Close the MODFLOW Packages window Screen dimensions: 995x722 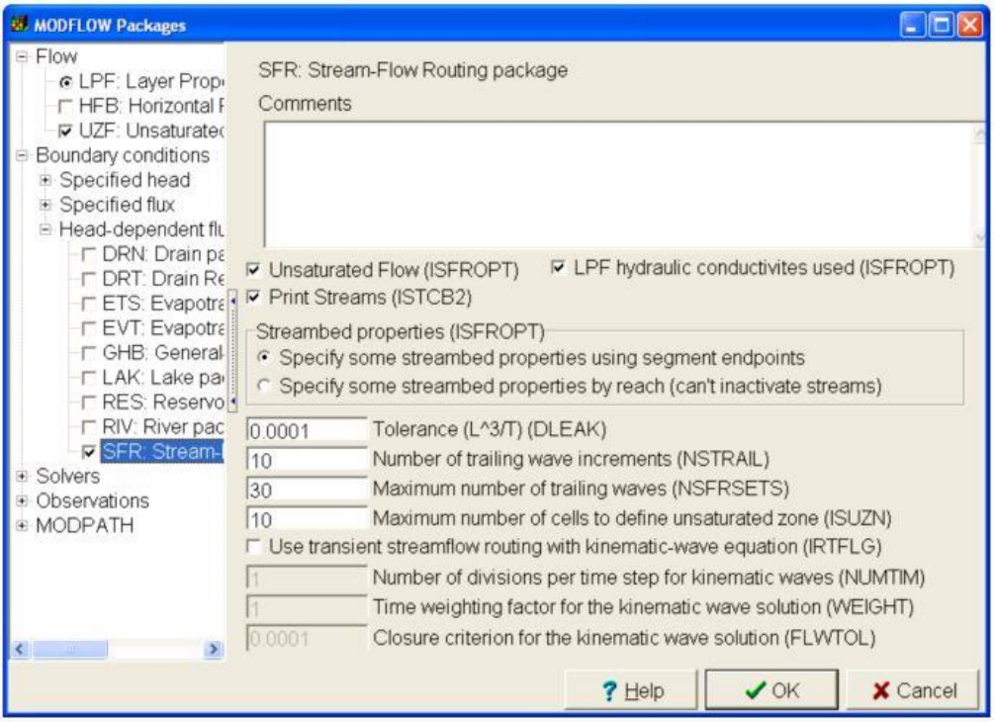tap(969, 26)
